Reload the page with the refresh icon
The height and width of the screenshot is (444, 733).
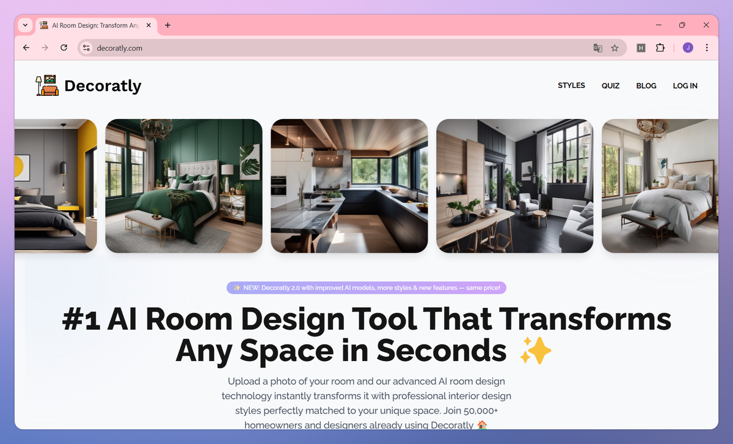[x=64, y=48]
